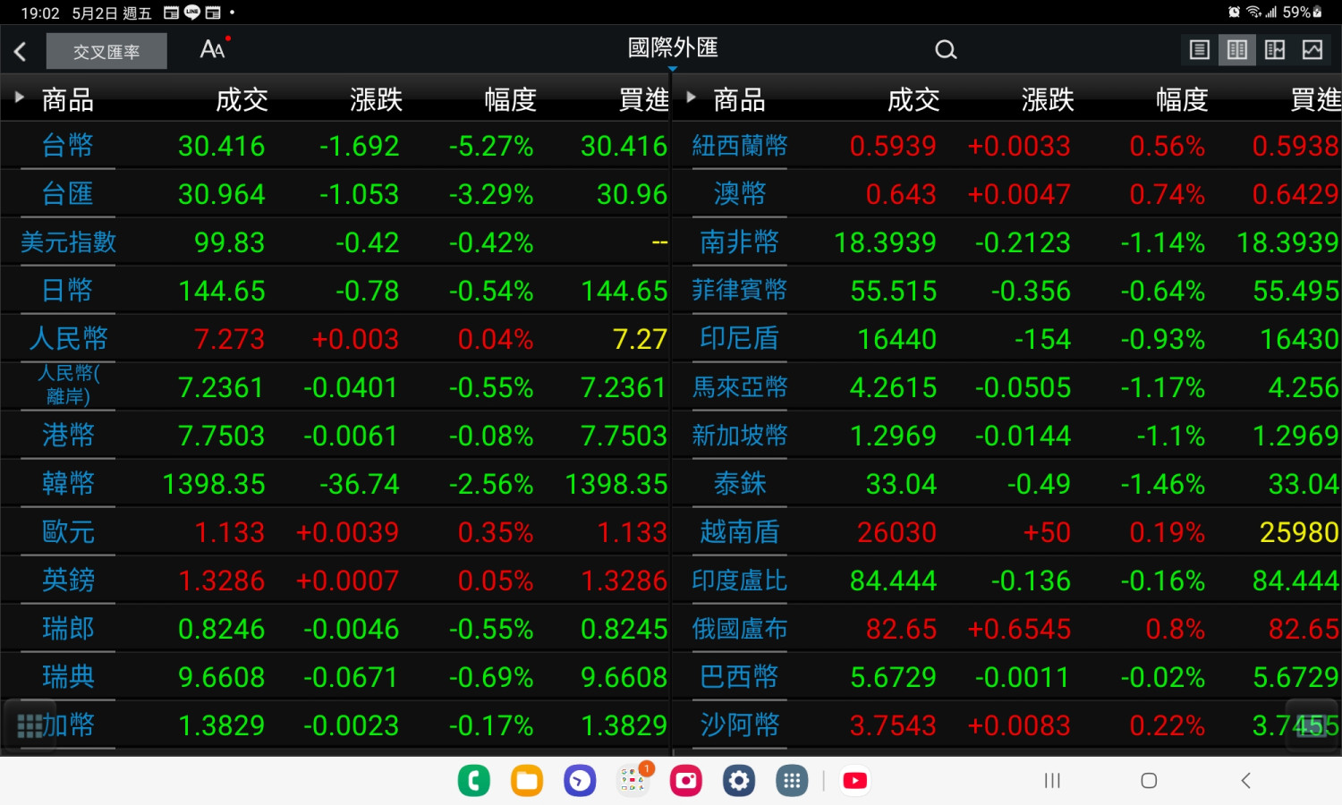
Task: Open the 國際外匯 title dropdown
Action: [x=673, y=48]
